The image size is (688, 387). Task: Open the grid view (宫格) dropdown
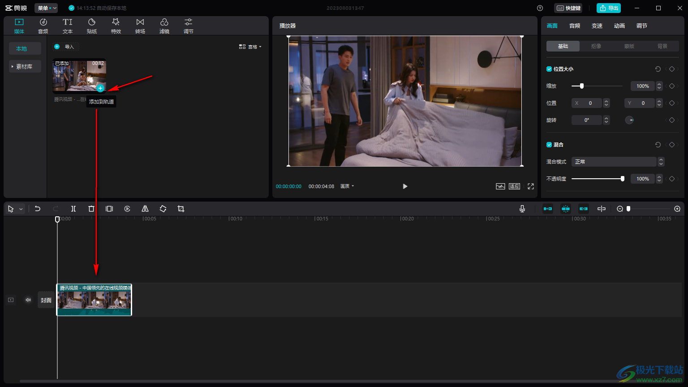250,47
